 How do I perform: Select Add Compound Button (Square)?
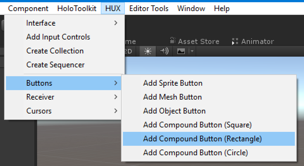pos(209,125)
